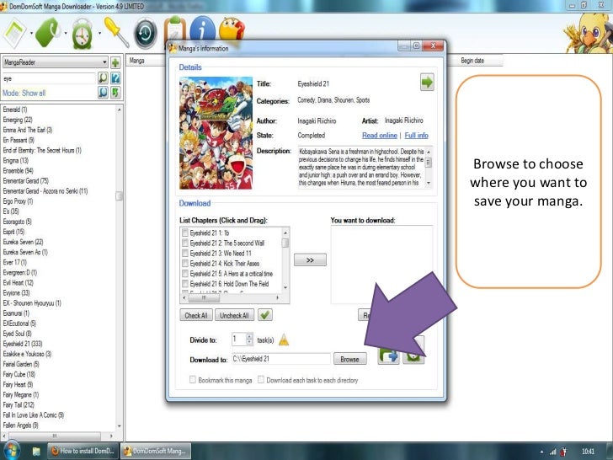Select Eyeshield 21 (333) in manga list

click(x=23, y=344)
